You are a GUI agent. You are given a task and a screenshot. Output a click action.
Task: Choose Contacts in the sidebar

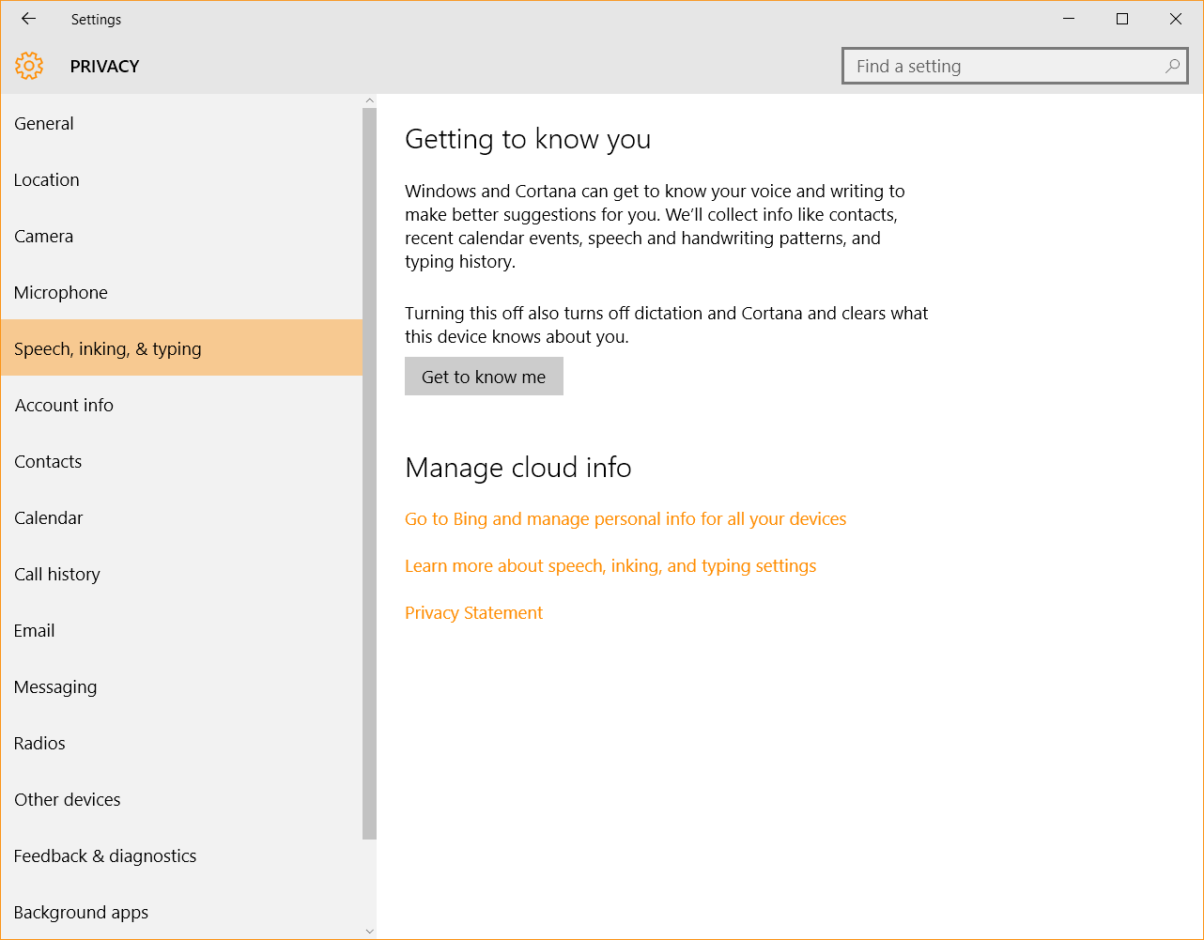pos(181,461)
